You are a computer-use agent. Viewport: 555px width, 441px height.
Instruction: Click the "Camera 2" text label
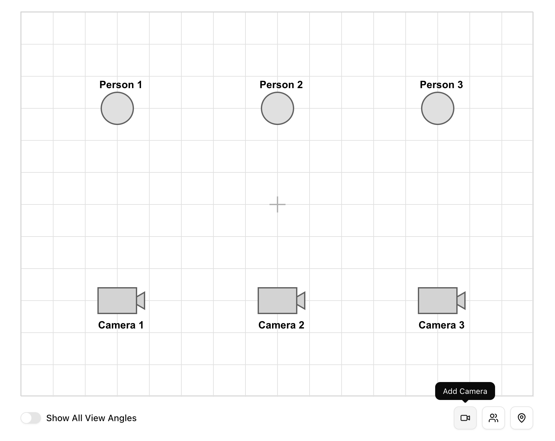[x=281, y=325]
